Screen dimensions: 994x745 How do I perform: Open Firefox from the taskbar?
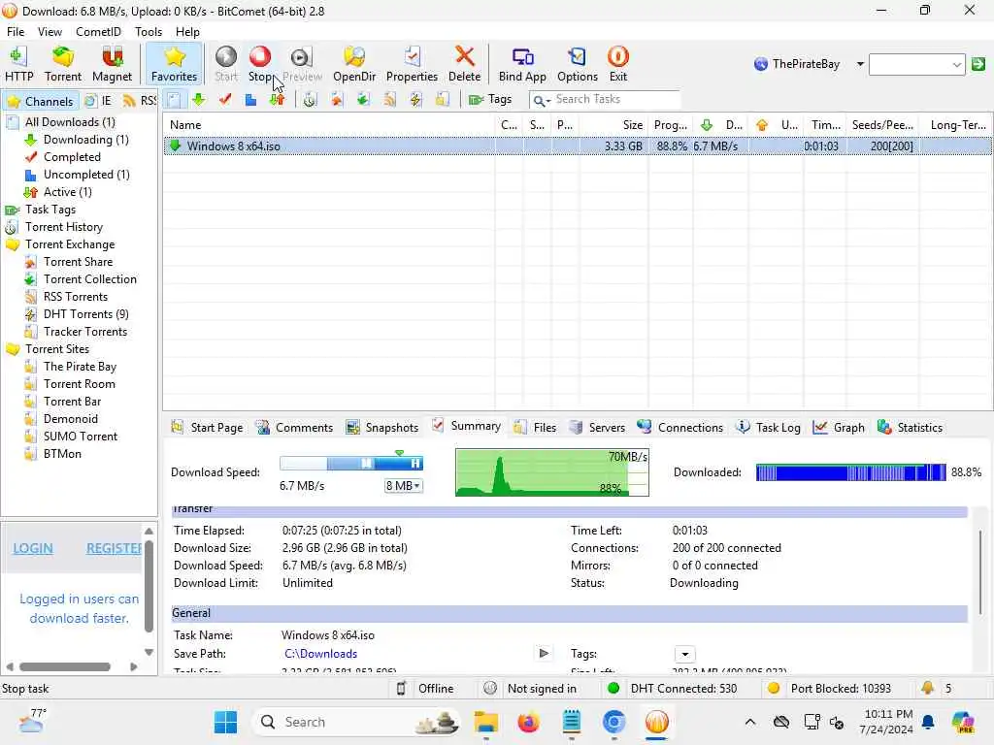[528, 722]
